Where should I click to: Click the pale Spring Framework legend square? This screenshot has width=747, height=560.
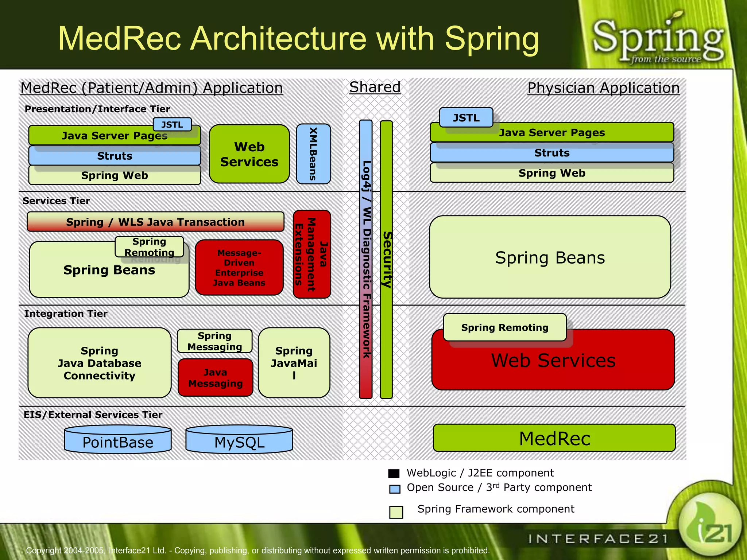[x=396, y=512]
